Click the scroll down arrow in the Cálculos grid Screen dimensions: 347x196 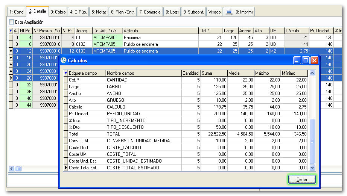tap(312, 168)
